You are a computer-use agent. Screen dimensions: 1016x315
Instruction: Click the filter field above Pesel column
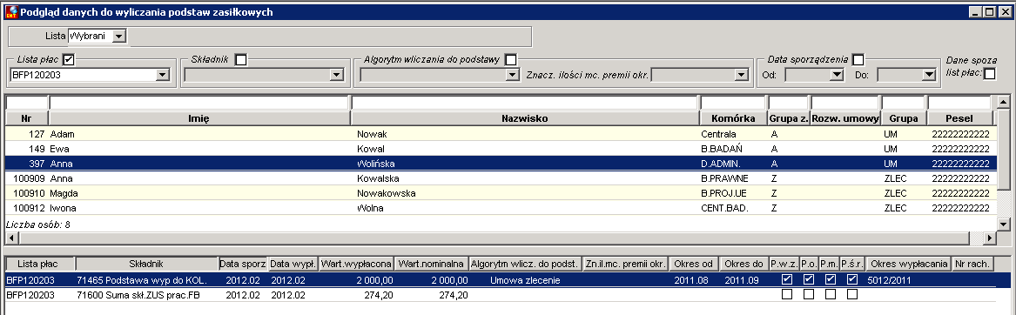[959, 103]
